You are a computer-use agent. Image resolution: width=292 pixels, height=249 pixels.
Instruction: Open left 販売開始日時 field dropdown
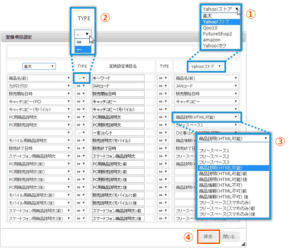[39, 94]
